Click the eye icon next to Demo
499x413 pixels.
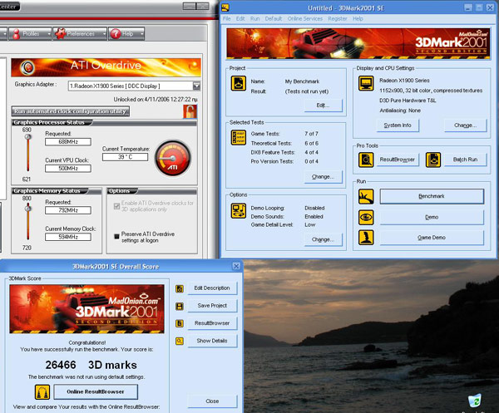(366, 218)
